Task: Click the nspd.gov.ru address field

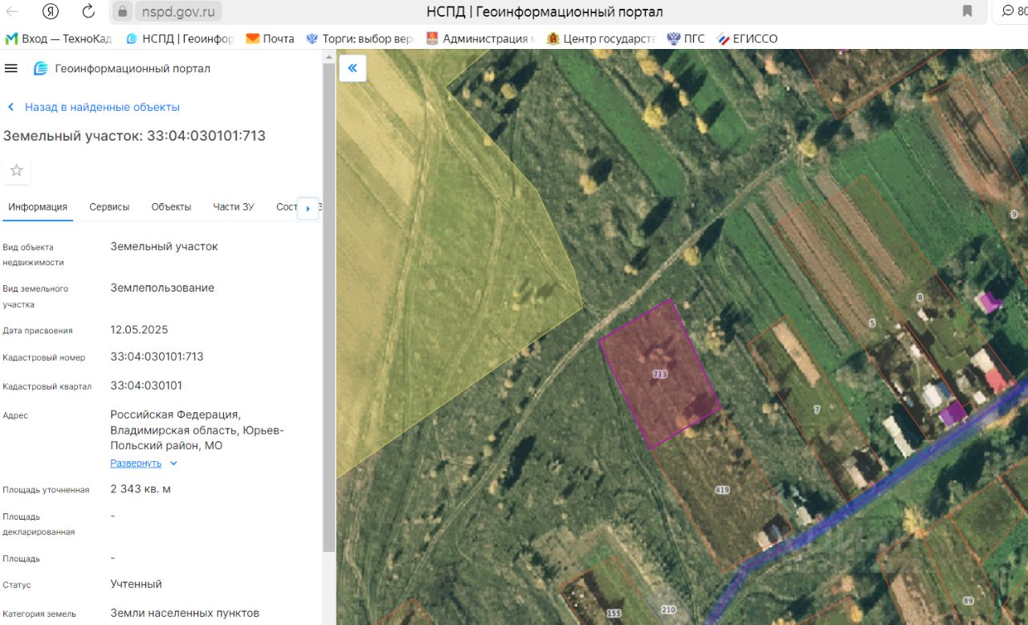Action: coord(180,11)
